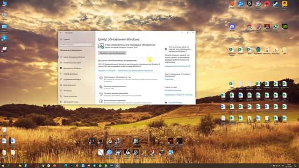Image resolution: width=299 pixels, height=168 pixels.
Task: Open Восстановление section
Action: pyautogui.click(x=70, y=85)
